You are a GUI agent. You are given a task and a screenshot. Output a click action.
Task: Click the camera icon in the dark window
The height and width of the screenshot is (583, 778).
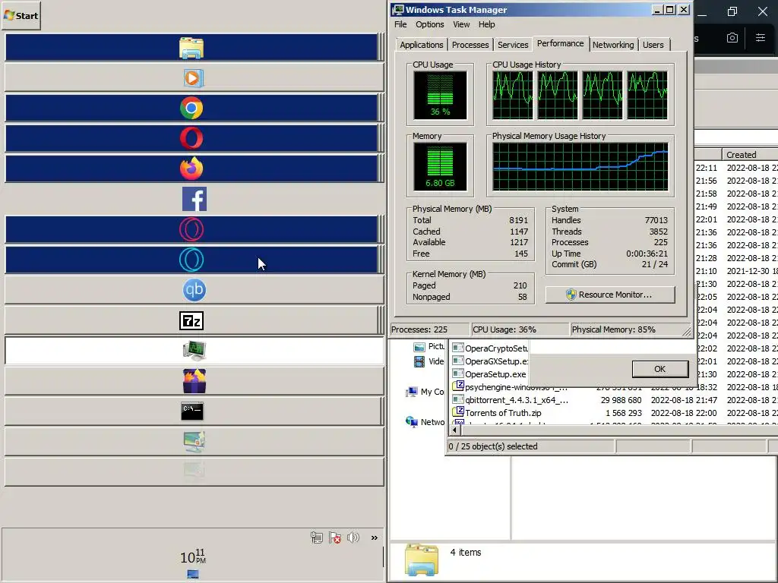[732, 38]
